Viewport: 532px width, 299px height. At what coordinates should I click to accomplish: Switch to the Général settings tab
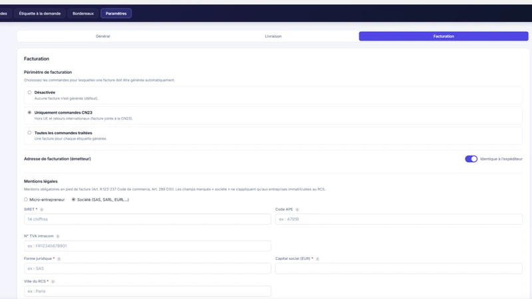click(x=103, y=37)
